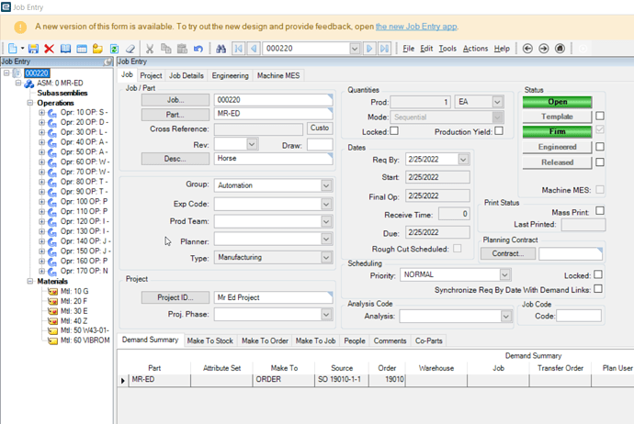The height and width of the screenshot is (424, 634).
Task: Click the calendar toolbar icon
Action: (82, 49)
